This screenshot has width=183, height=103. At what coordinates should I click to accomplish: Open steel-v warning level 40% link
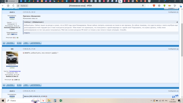pyautogui.click(x=9, y=34)
